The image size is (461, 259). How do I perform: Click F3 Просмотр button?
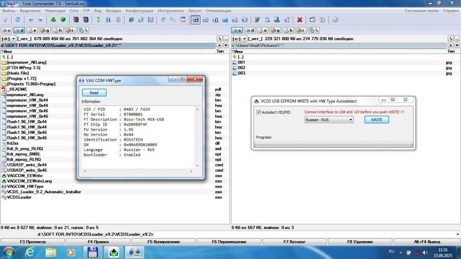tap(33, 242)
